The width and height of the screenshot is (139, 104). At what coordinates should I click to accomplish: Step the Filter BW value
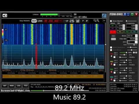136,39
